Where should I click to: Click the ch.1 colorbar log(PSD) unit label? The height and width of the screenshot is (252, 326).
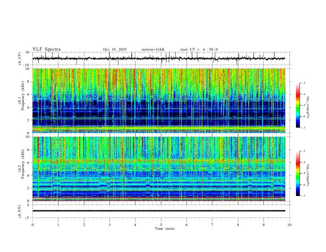click(308, 107)
